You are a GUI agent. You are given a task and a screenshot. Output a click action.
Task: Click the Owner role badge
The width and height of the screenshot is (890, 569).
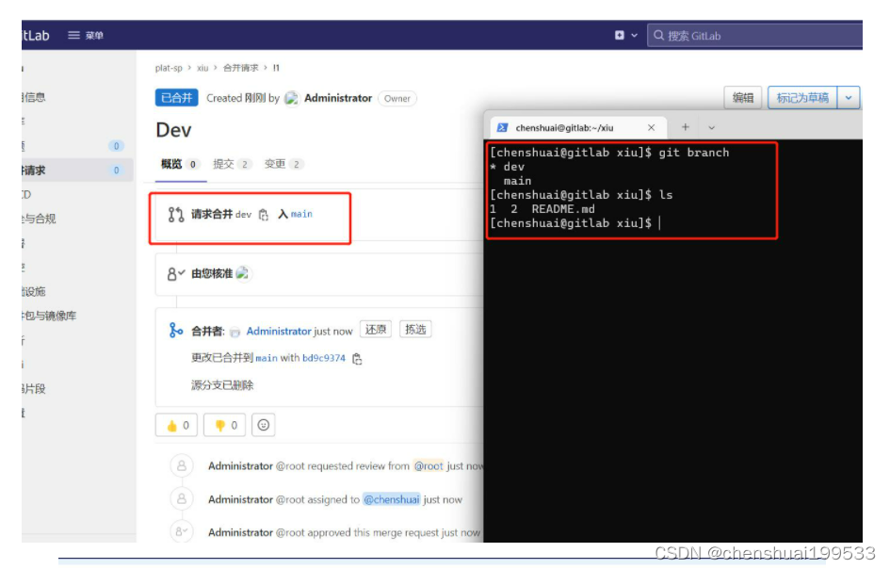[x=397, y=98]
